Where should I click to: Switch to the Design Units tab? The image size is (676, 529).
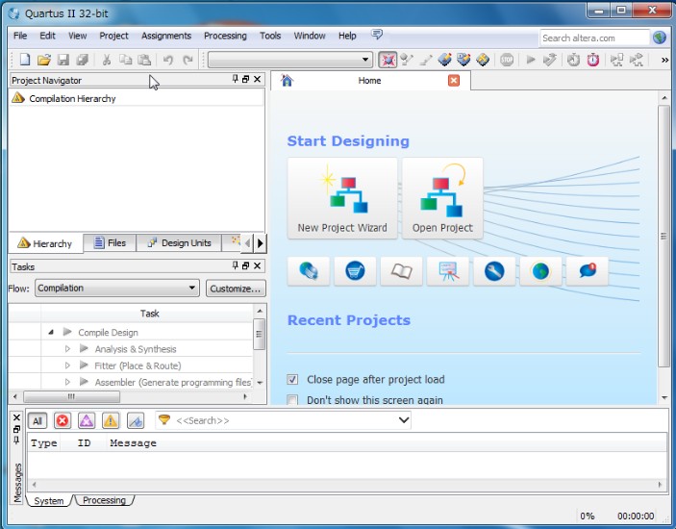[x=179, y=243]
